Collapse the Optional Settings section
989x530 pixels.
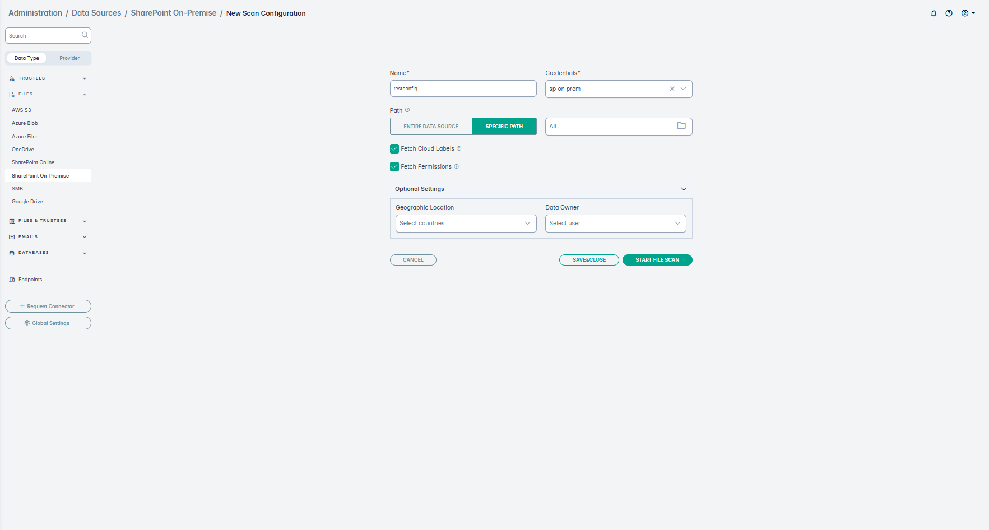pyautogui.click(x=683, y=189)
